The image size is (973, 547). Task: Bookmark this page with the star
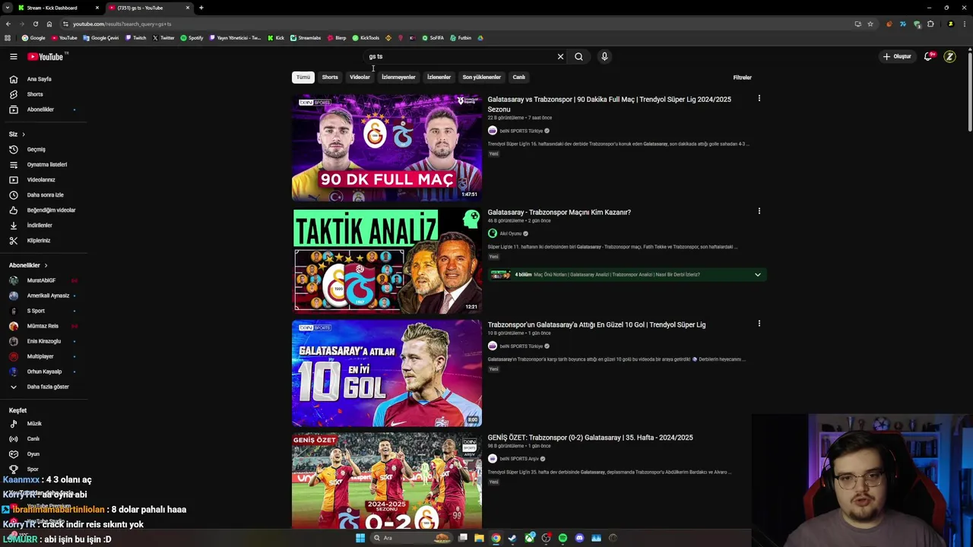click(x=870, y=24)
